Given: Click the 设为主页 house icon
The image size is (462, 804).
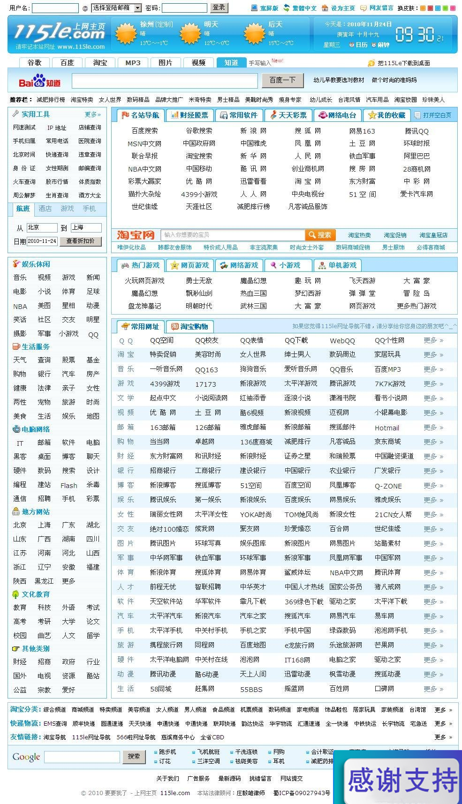Looking at the screenshot, I should 325,8.
